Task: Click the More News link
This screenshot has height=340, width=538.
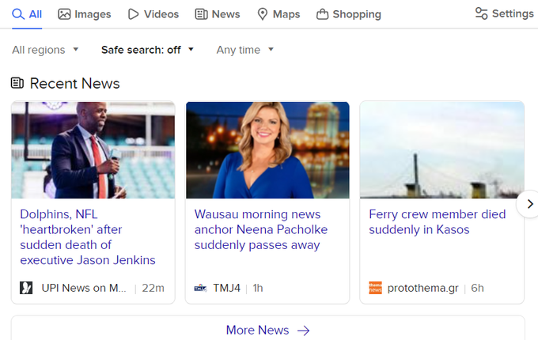Action: tap(267, 330)
